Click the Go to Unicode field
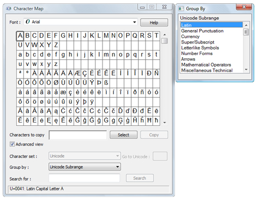The image size is (259, 200). pyautogui.click(x=160, y=156)
